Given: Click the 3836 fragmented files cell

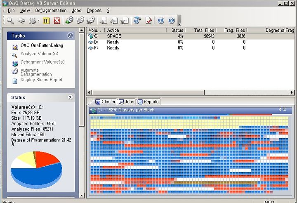Looking at the screenshot, I should pyautogui.click(x=241, y=36).
